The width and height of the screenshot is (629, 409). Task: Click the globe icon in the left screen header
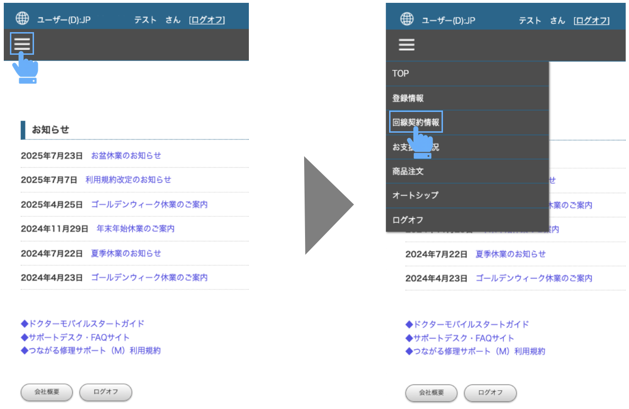[22, 18]
